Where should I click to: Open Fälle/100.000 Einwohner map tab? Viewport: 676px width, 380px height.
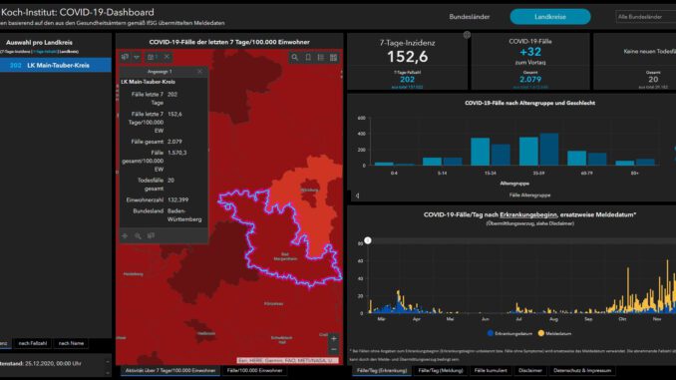click(x=255, y=370)
